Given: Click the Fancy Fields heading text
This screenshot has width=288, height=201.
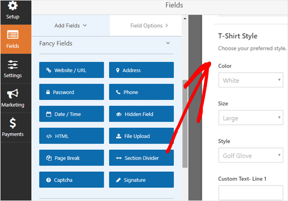Looking at the screenshot, I should [56, 43].
